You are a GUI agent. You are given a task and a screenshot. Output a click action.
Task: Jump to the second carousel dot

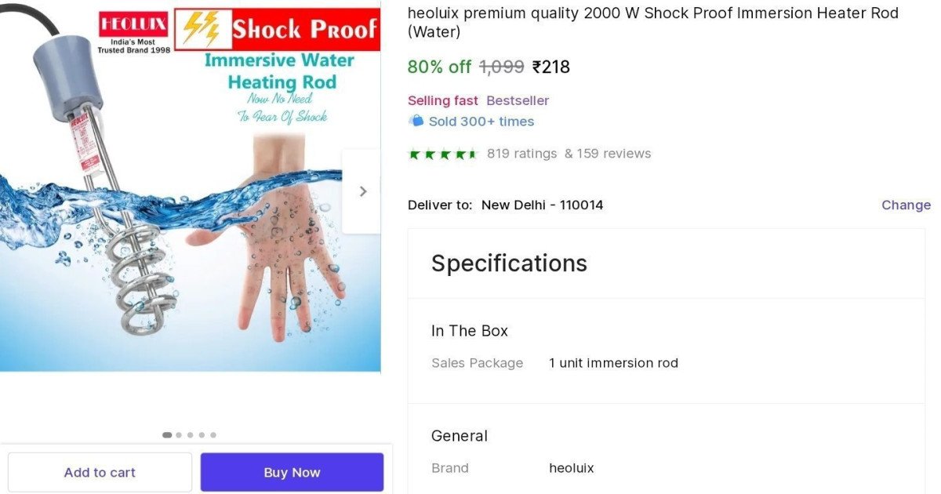[x=179, y=434]
